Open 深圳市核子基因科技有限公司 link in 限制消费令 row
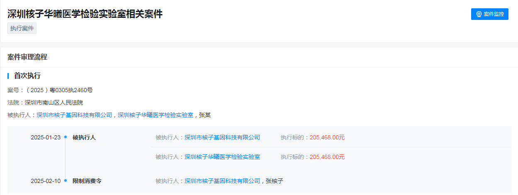 (222, 181)
